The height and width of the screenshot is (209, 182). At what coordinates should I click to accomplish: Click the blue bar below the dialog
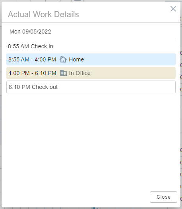pyautogui.click(x=94, y=208)
